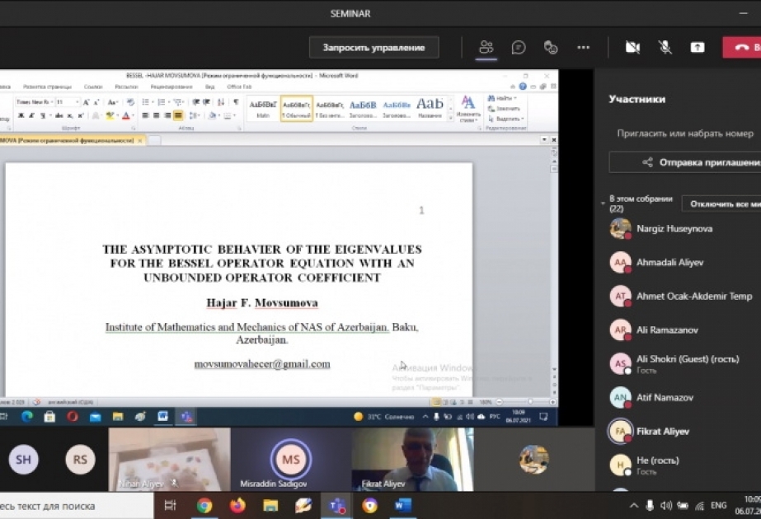The height and width of the screenshot is (519, 761).
Task: Click the bullet list icon in Word
Action: tap(145, 102)
